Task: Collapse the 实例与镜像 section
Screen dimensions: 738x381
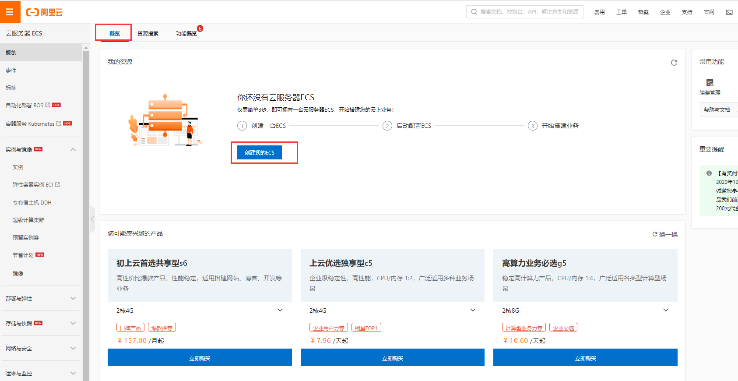Action: (x=73, y=150)
